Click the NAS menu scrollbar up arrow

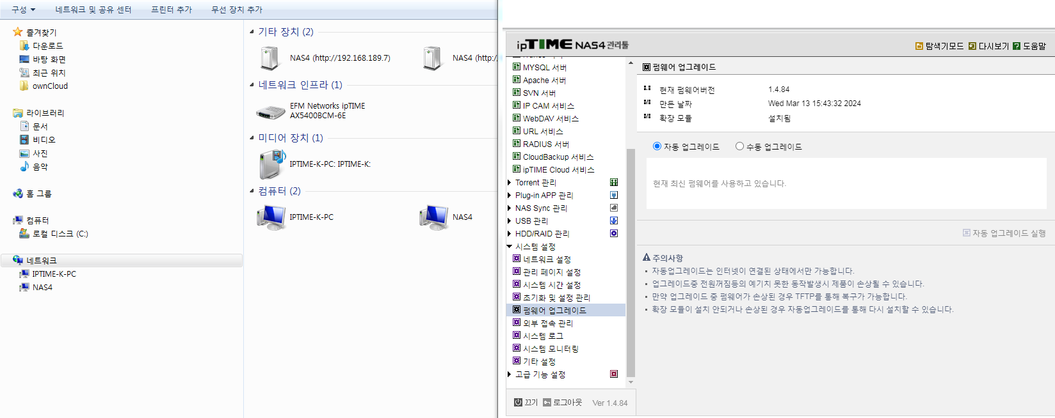click(x=631, y=63)
